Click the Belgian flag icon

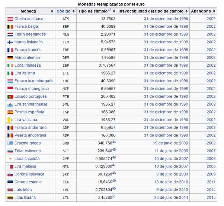pyautogui.click(x=10, y=27)
